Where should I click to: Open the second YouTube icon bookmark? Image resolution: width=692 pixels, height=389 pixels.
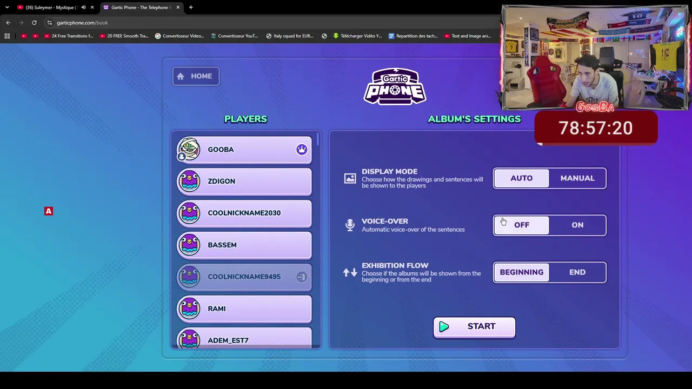tap(35, 36)
